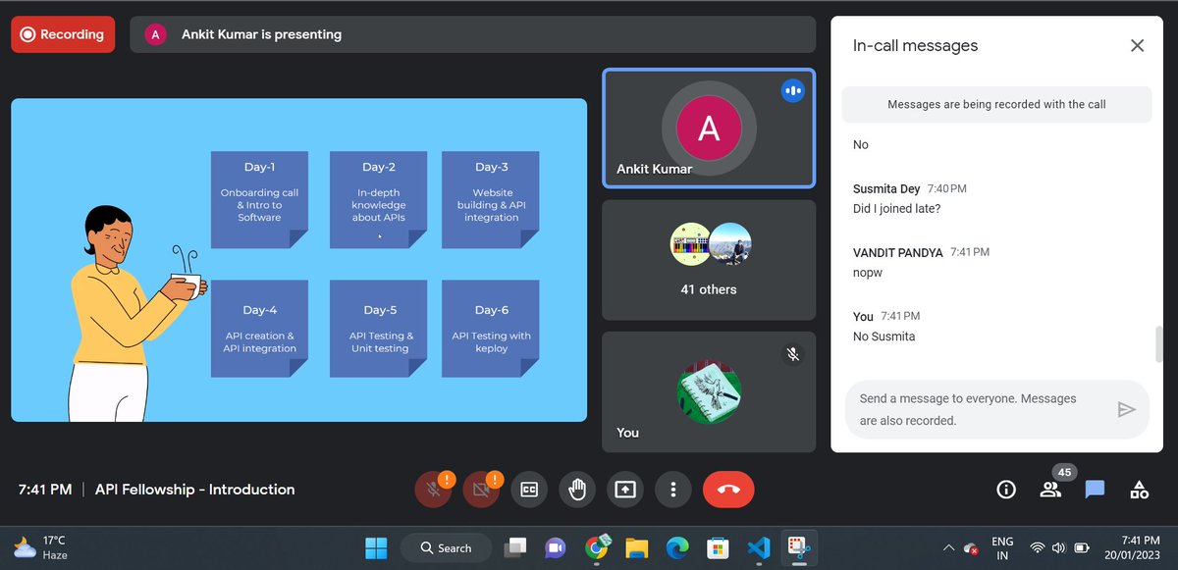Click the Present now icon
This screenshot has height=570, width=1178.
(625, 489)
